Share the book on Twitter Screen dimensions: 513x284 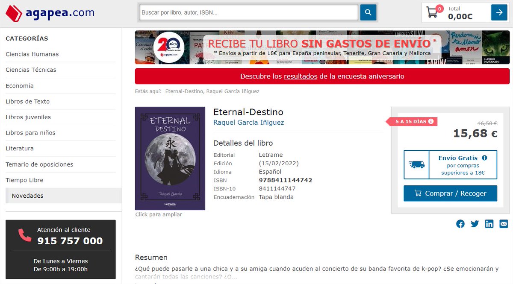tap(475, 223)
